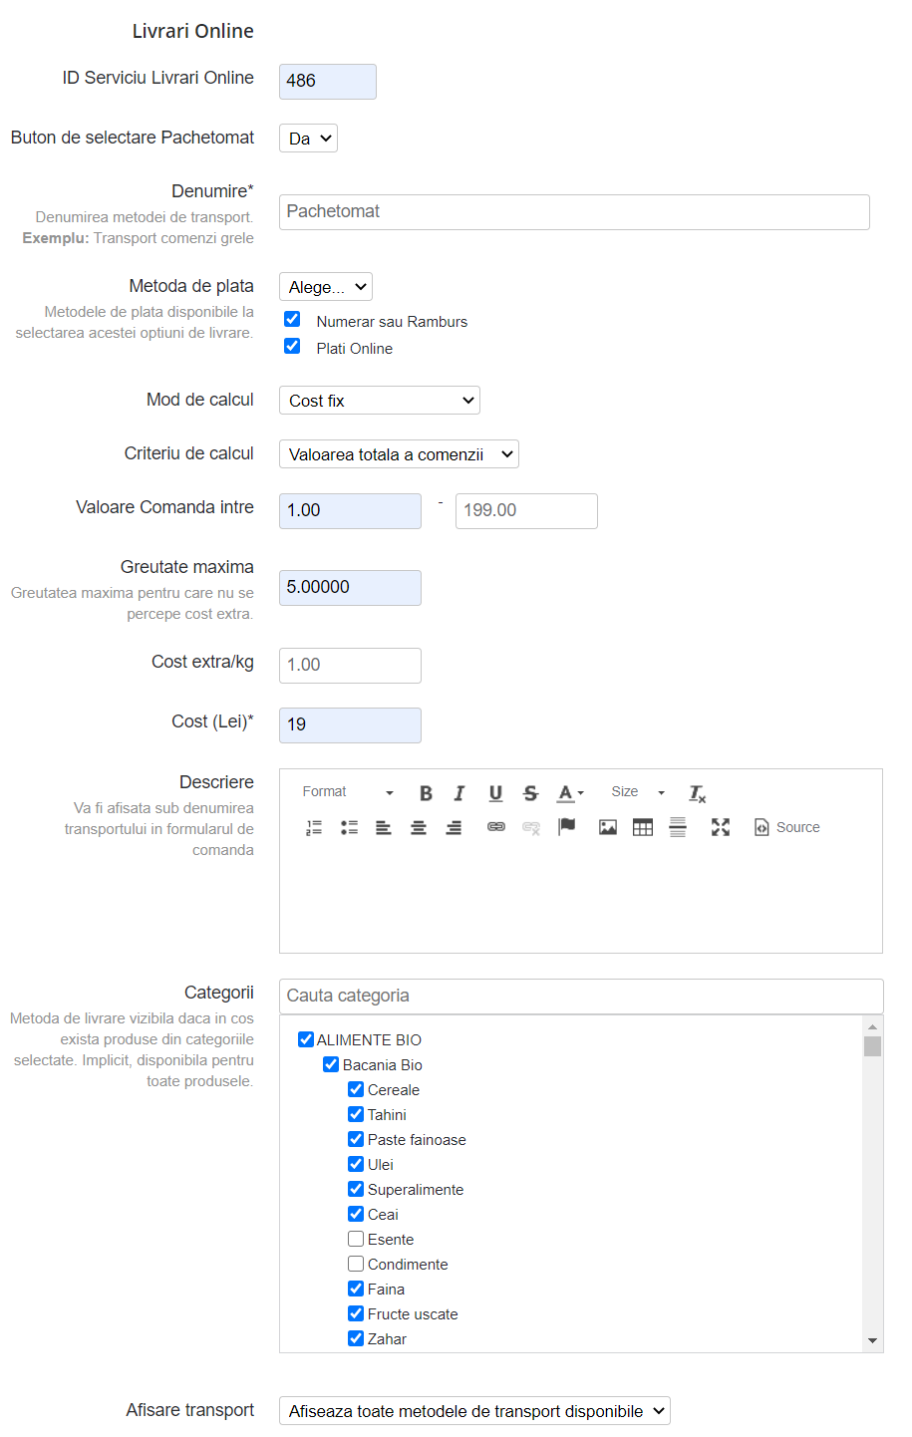
Task: Open the Afisare transport dropdown
Action: (474, 1411)
